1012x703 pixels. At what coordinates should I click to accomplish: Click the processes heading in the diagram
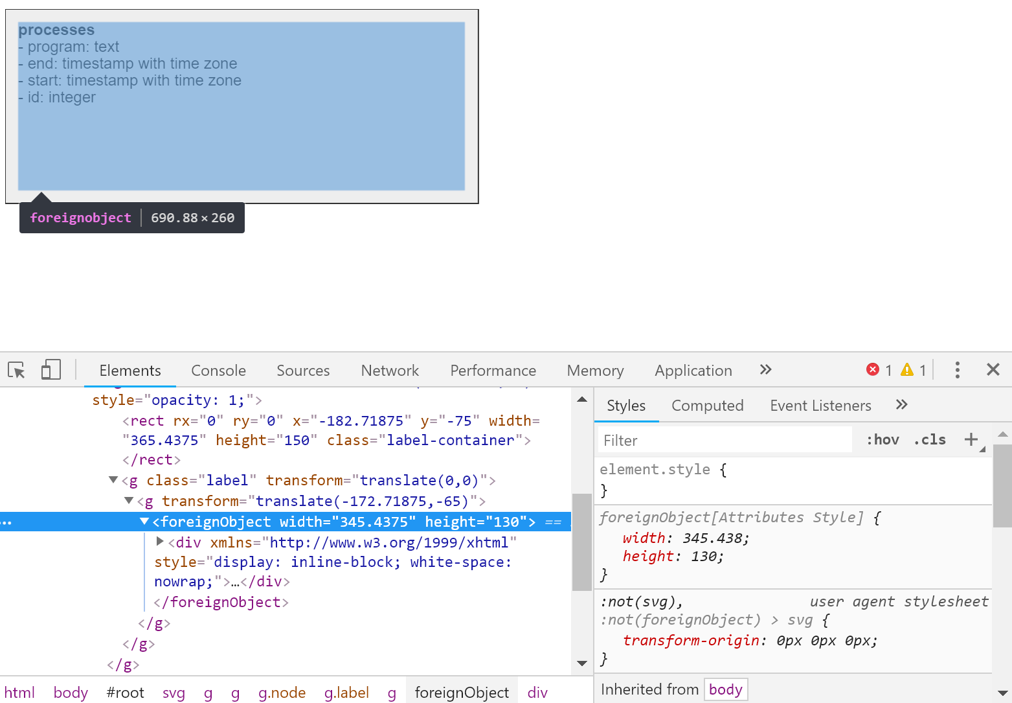pyautogui.click(x=56, y=30)
